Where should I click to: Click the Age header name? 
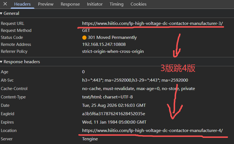pos(4,72)
